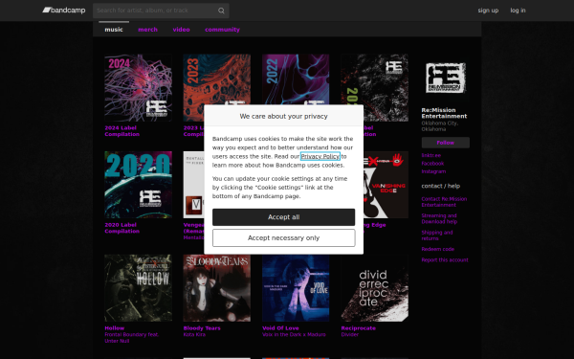
Task: Accept all cookies
Action: (284, 217)
